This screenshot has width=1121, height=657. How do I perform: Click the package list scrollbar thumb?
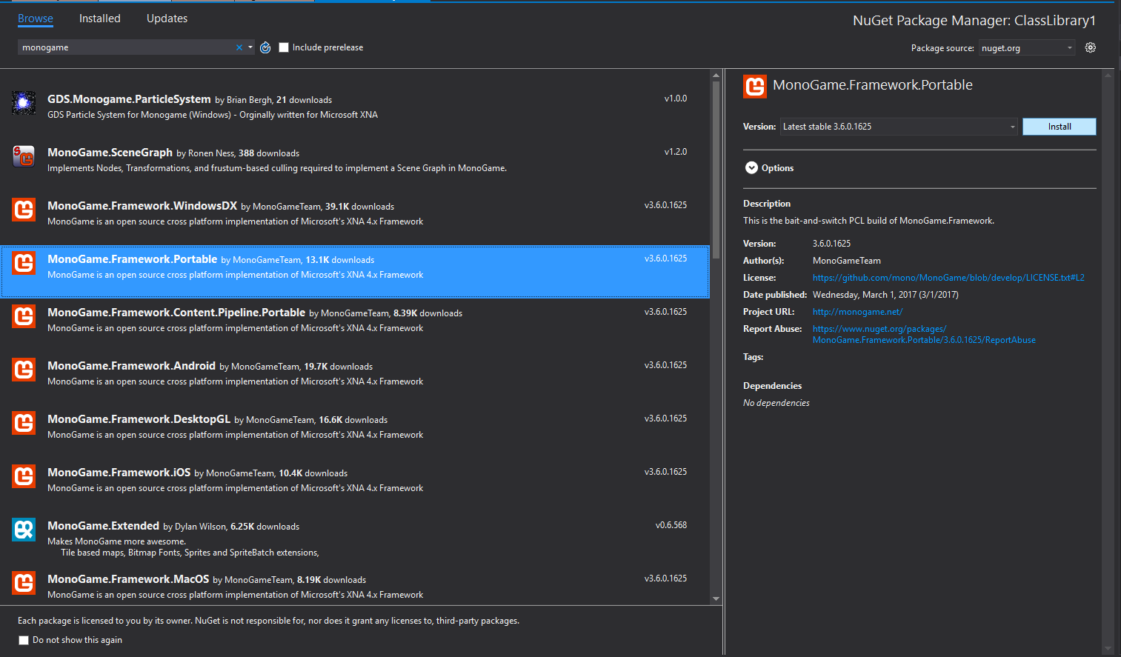[x=716, y=170]
